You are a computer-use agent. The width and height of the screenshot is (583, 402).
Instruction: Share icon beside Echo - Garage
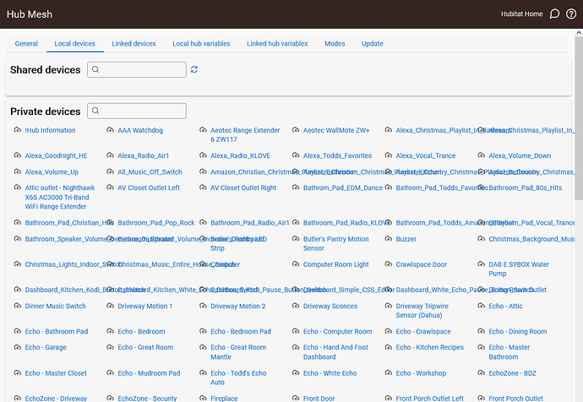pos(18,347)
